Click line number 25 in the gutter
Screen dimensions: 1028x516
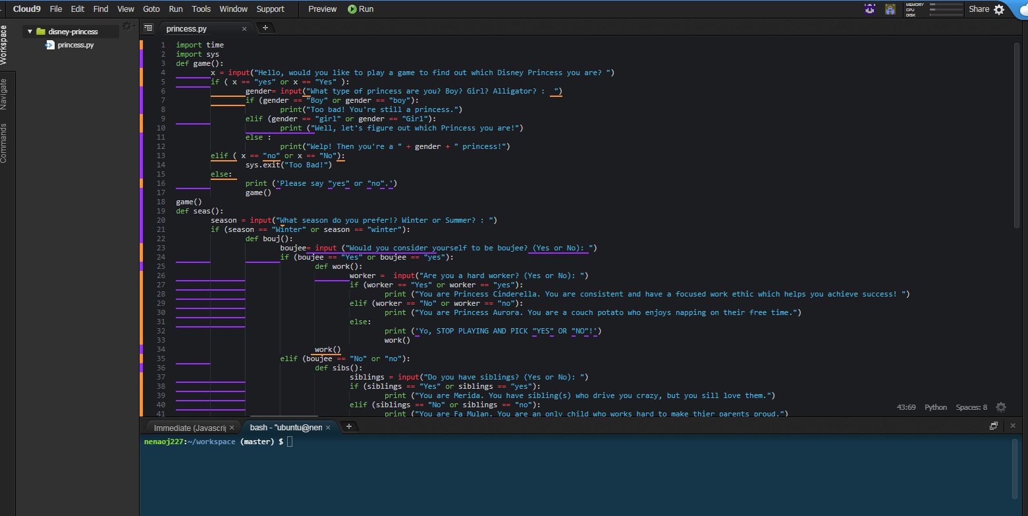point(161,266)
